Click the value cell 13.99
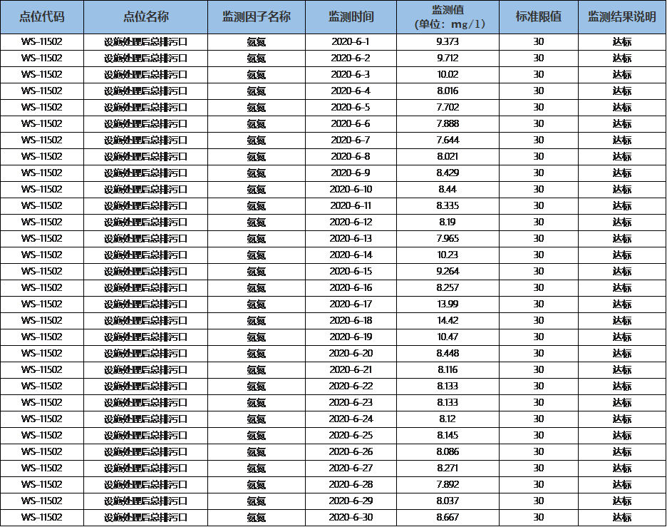This screenshot has width=667, height=527. 448,305
